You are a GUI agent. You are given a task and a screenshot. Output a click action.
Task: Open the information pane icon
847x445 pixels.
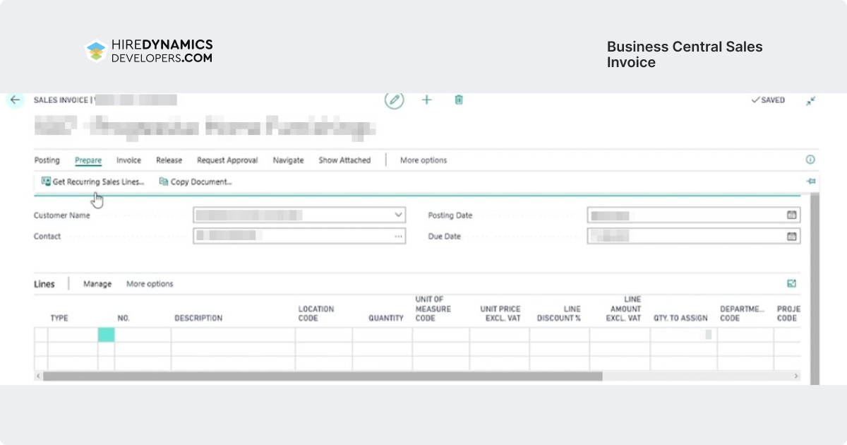[x=810, y=160]
